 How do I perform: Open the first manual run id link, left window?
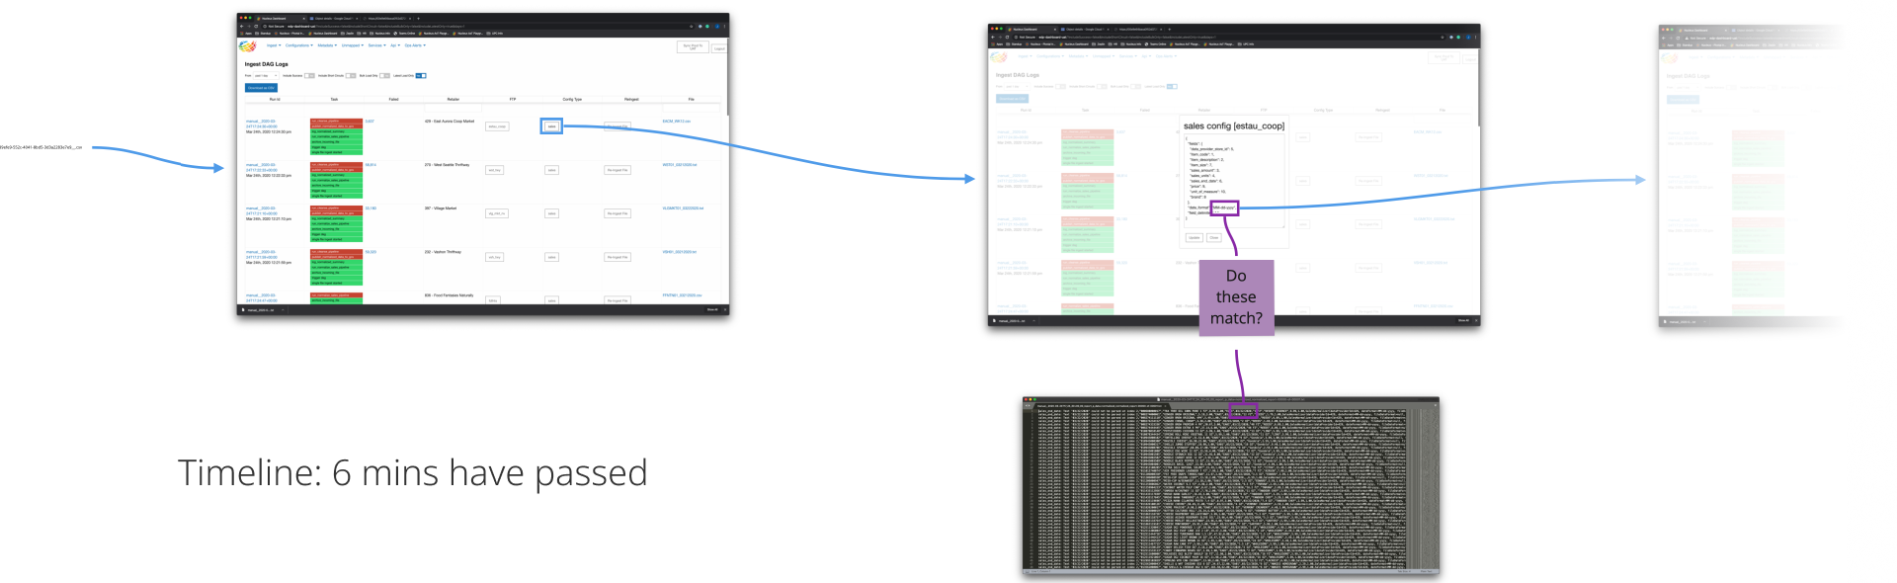pyautogui.click(x=261, y=124)
